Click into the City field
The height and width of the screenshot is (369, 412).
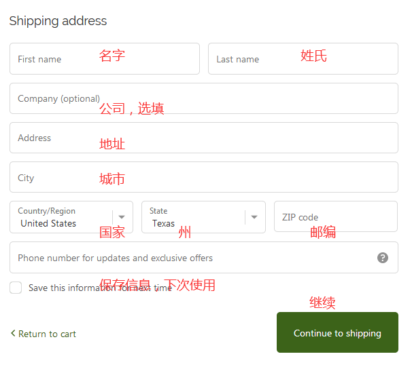[x=203, y=178]
